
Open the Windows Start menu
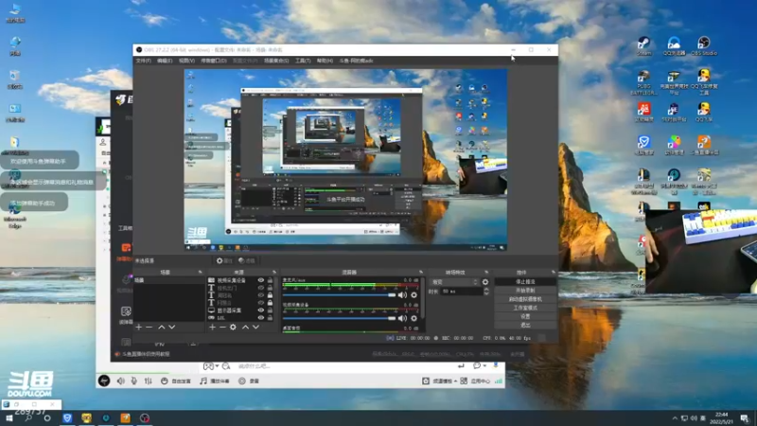9,417
